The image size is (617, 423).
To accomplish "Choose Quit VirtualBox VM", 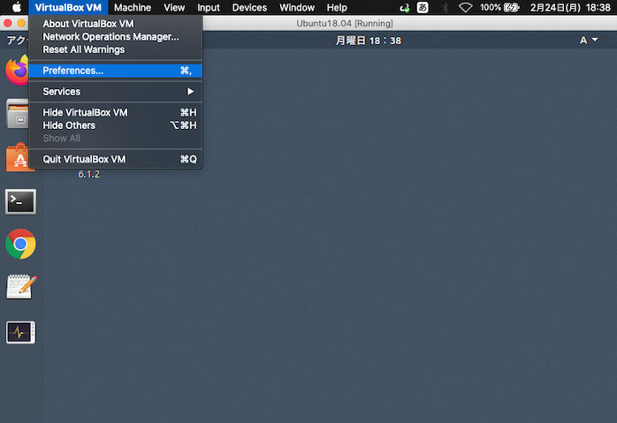I will [116, 159].
